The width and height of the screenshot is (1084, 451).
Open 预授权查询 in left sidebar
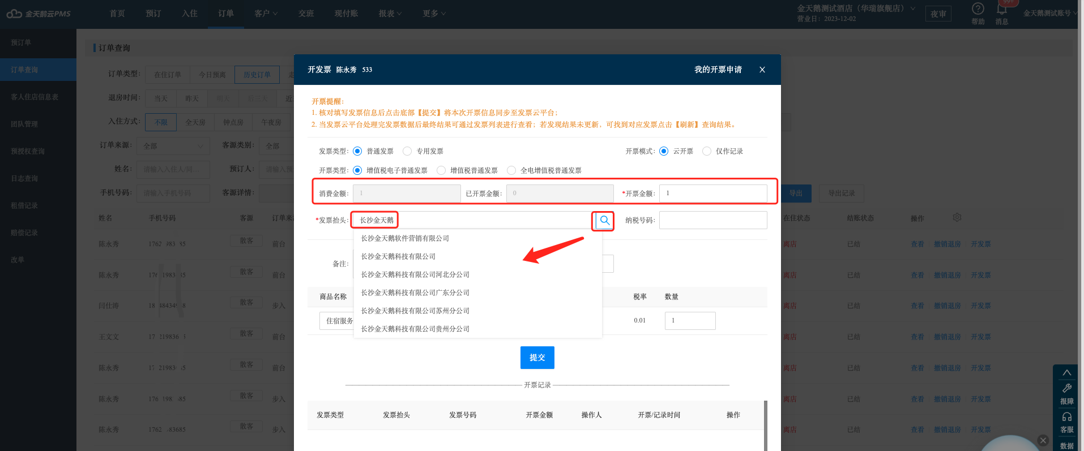(x=38, y=151)
